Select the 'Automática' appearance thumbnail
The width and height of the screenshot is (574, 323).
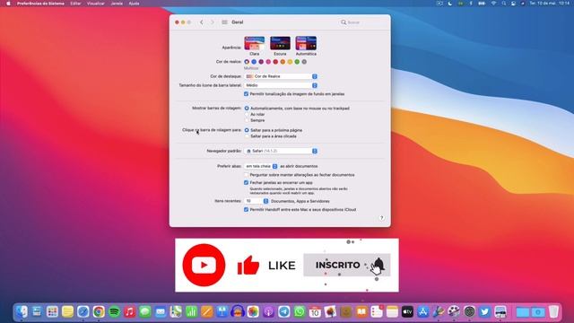click(x=306, y=43)
